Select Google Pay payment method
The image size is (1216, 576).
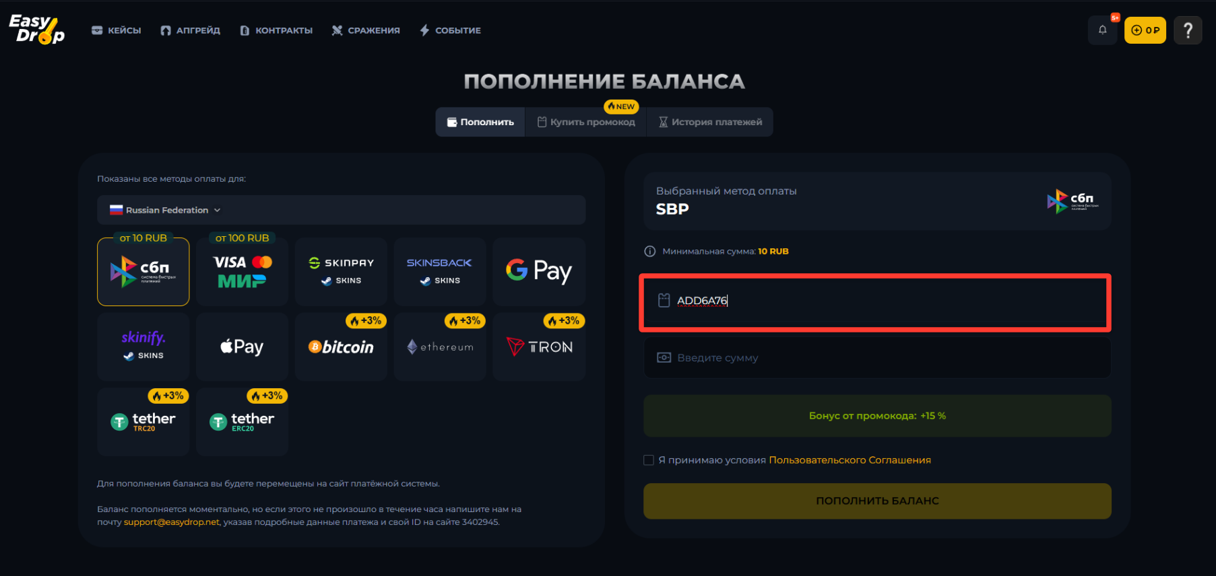point(539,271)
